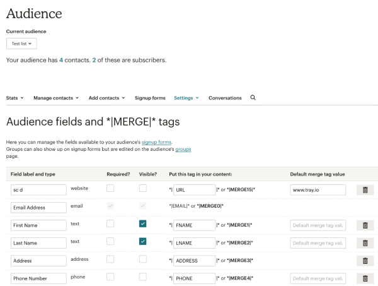Delete the Address field row

click(x=365, y=261)
